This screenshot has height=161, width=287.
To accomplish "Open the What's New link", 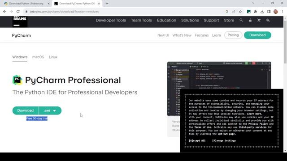I will click(182, 35).
